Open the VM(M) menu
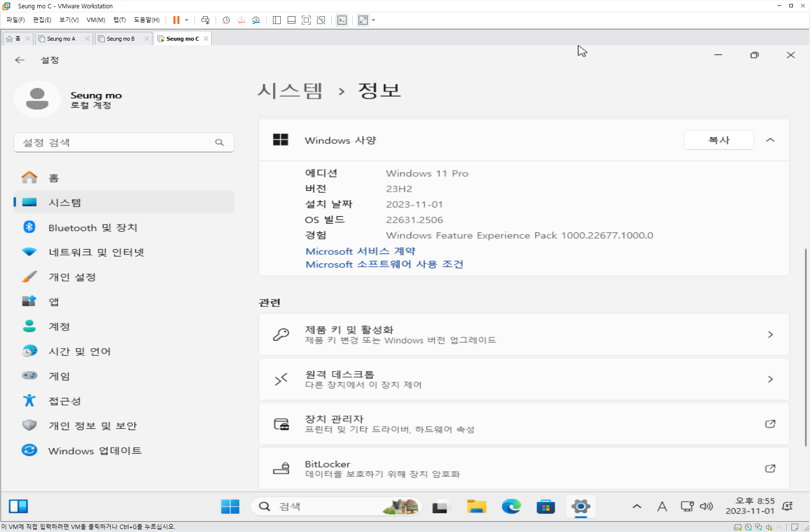 coord(96,20)
